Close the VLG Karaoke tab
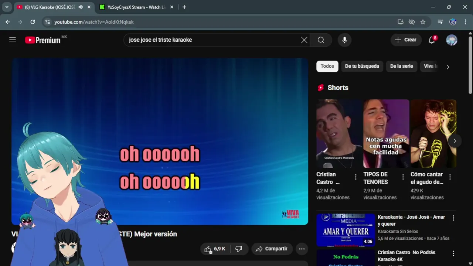Viewport: 473px width, 266px height. point(89,7)
